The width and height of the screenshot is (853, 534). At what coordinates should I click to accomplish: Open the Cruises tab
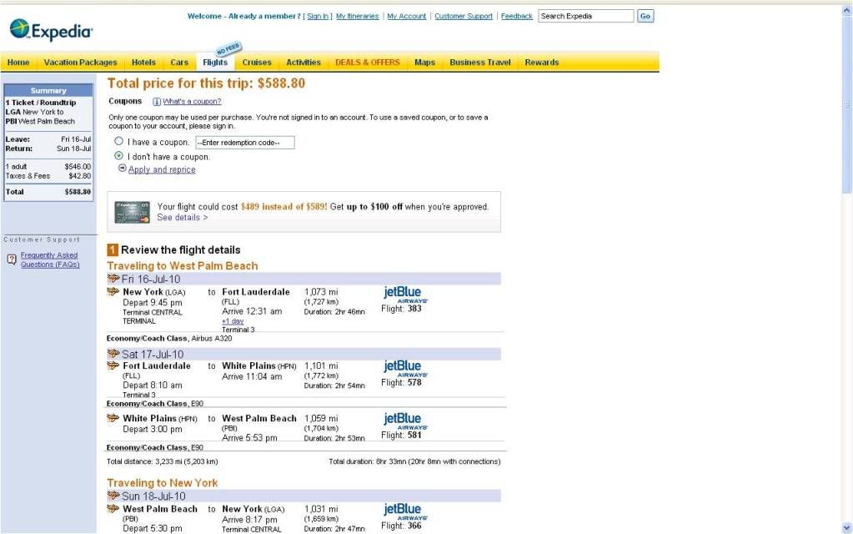point(257,63)
